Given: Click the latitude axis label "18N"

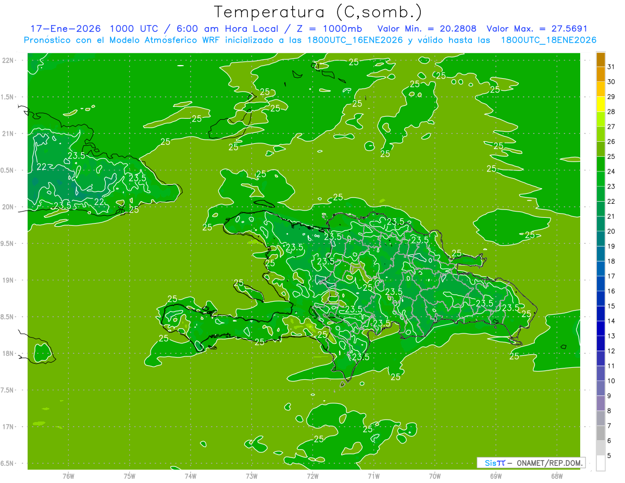Looking at the screenshot, I should [x=9, y=353].
